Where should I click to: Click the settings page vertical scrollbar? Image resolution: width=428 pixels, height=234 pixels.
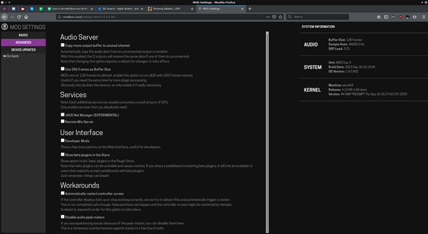tap(267, 132)
